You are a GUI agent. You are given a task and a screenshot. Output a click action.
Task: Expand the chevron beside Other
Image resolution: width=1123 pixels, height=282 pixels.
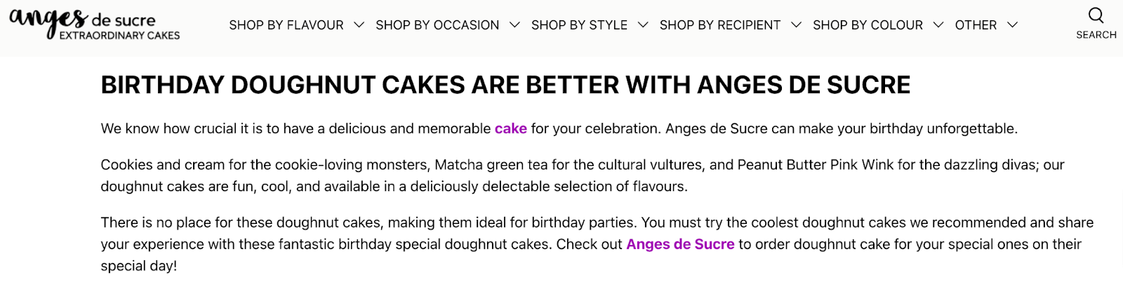[x=1012, y=25]
